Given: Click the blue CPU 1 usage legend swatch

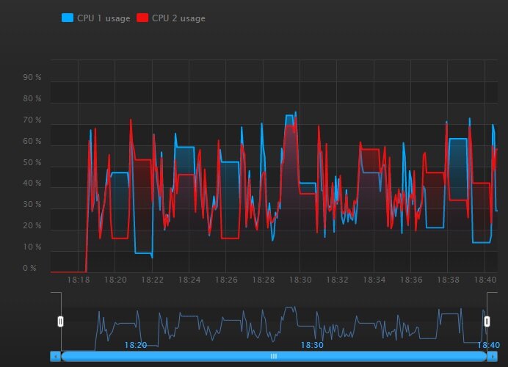Looking at the screenshot, I should click(68, 18).
